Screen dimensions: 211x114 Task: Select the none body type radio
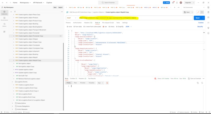tap(68, 26)
